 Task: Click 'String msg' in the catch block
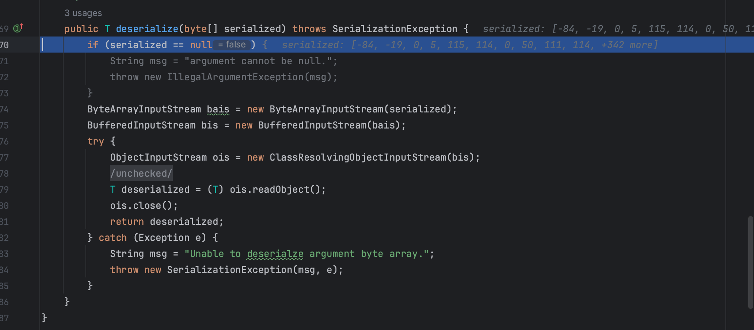[138, 254]
